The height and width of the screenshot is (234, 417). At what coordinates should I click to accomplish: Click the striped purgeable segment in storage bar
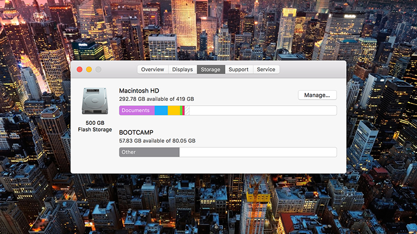click(x=187, y=110)
